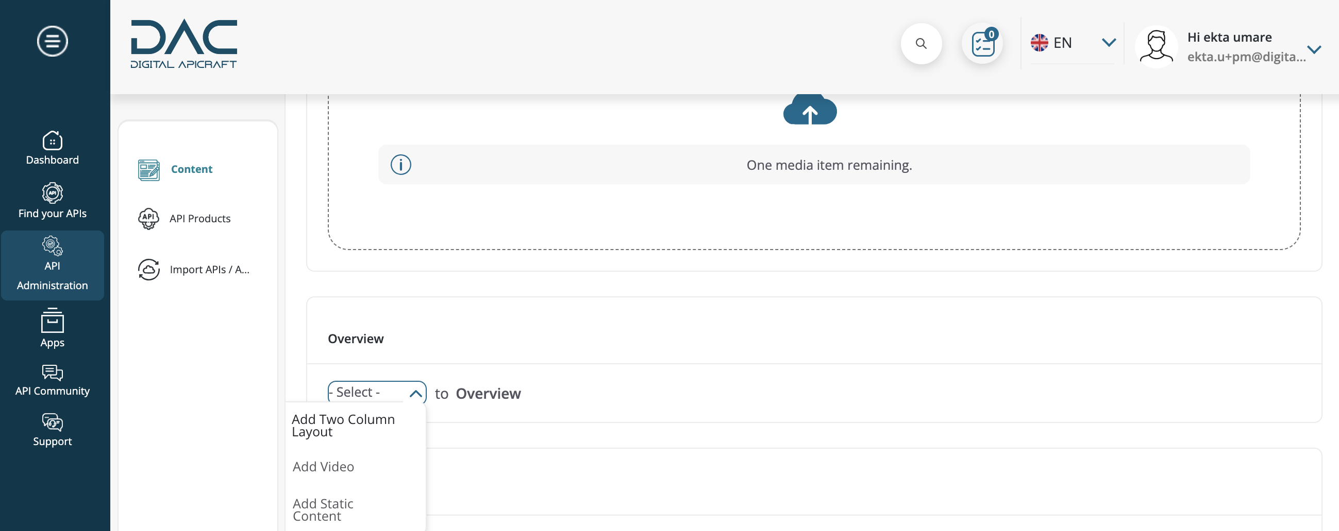Expand the user account chevron
Image resolution: width=1339 pixels, height=531 pixels.
point(1314,49)
